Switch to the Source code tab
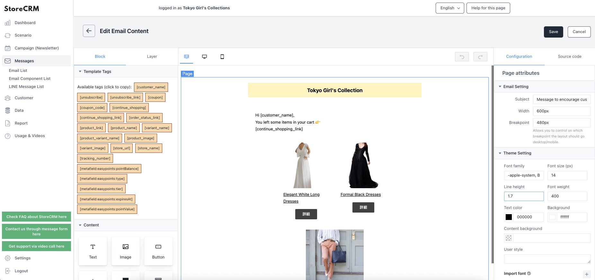 570,57
